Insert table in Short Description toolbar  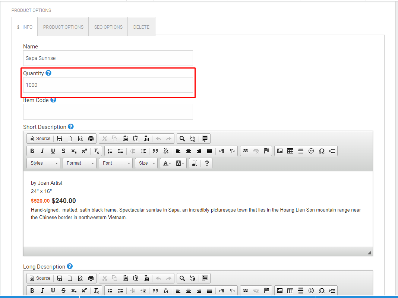coord(290,151)
